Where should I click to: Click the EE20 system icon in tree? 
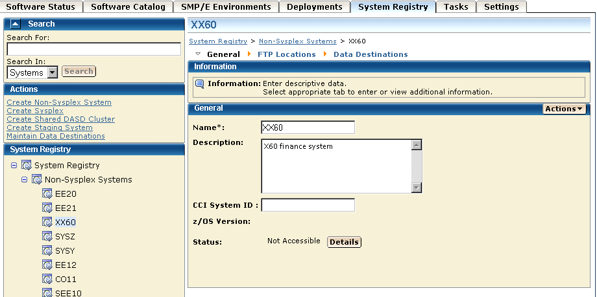tap(47, 193)
